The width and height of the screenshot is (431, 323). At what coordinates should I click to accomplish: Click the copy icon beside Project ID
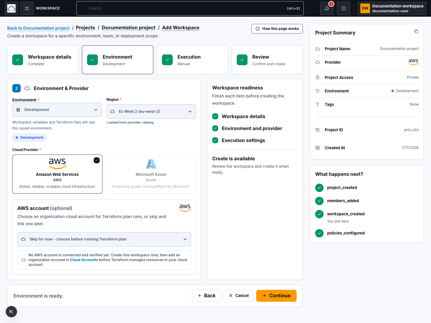[x=318, y=130]
